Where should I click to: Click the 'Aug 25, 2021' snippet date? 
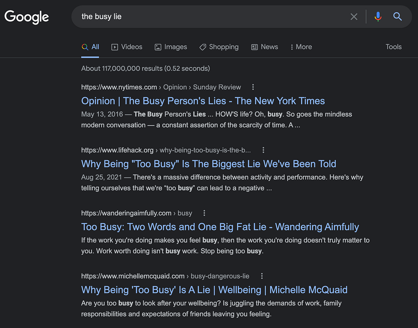102,177
